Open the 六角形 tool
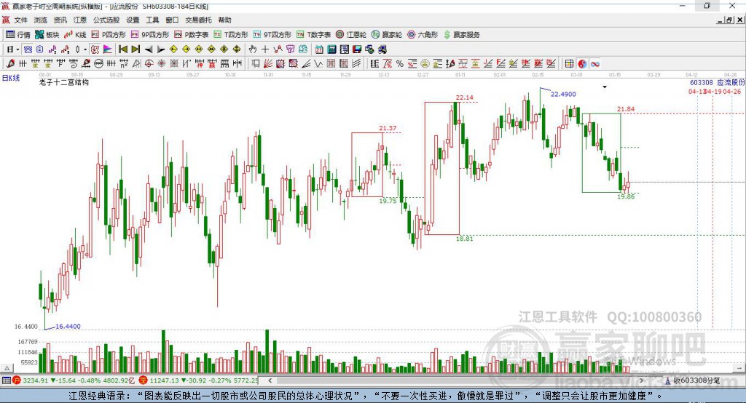Viewport: 746px width, 403px height. pos(423,35)
